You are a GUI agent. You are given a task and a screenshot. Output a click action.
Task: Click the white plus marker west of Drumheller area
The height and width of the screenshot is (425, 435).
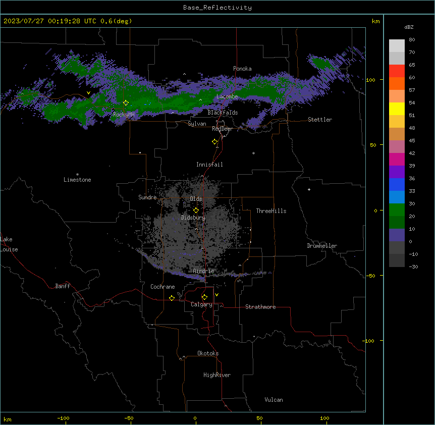click(x=309, y=189)
